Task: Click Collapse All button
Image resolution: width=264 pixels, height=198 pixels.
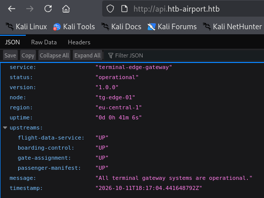Action: [54, 55]
